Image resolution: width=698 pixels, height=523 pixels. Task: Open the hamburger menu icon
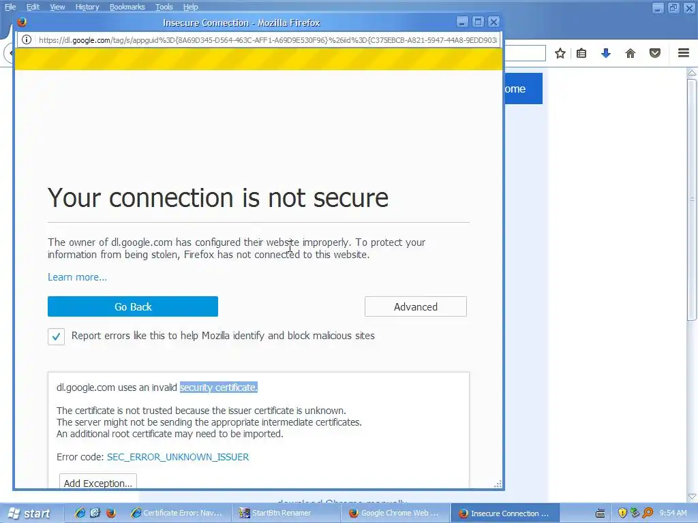(684, 53)
